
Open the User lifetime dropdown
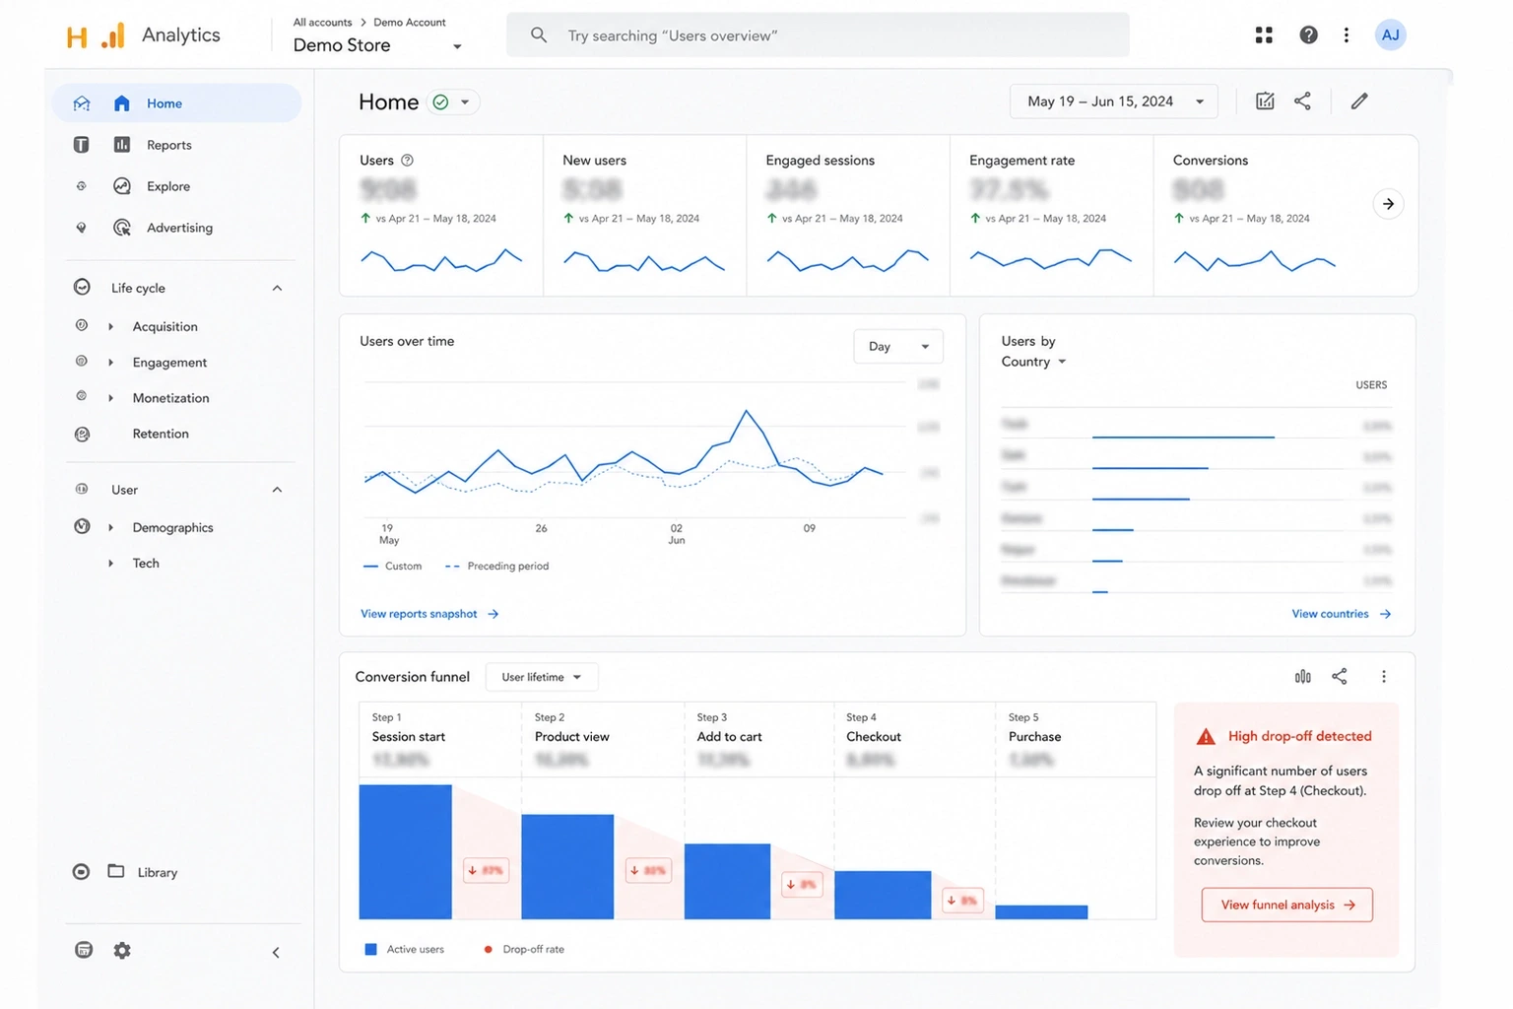click(x=542, y=678)
